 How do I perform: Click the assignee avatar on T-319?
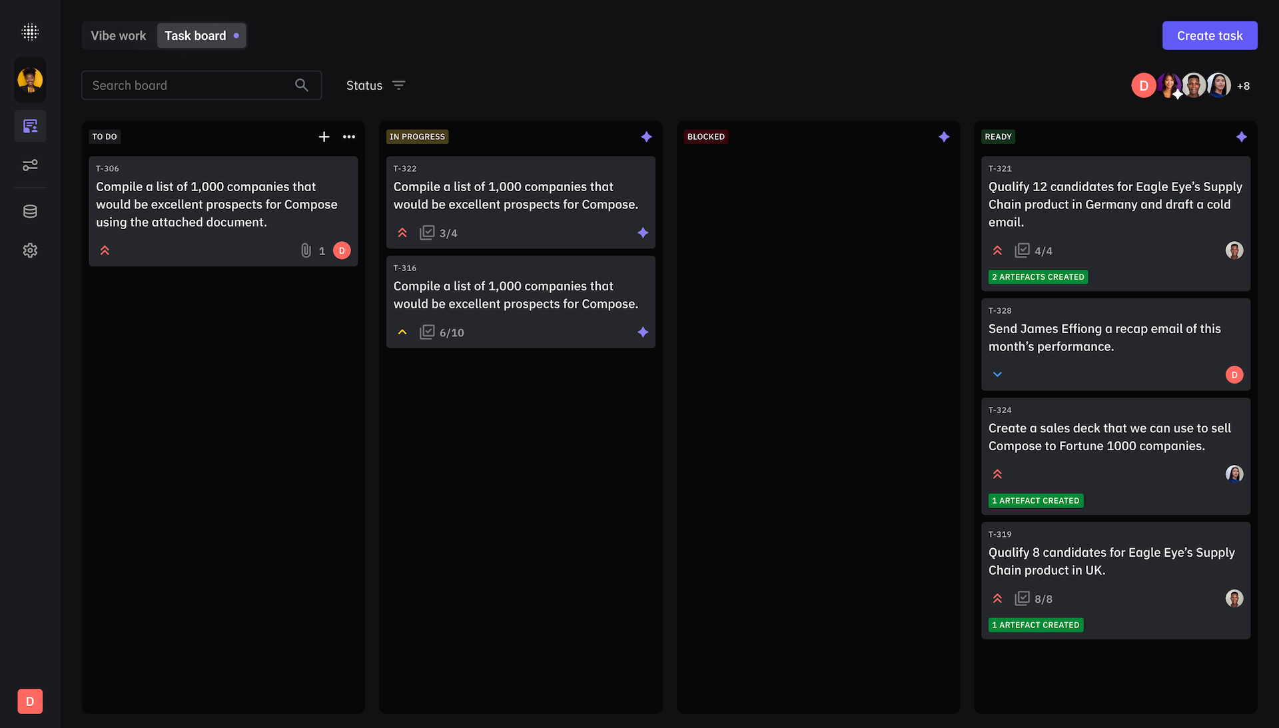point(1234,598)
